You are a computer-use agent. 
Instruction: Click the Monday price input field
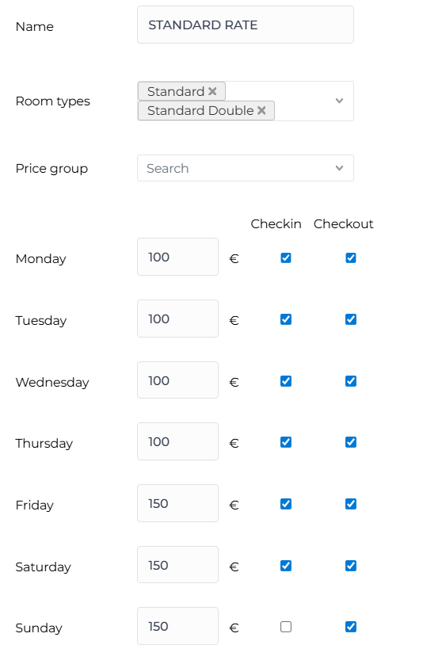[x=178, y=257]
